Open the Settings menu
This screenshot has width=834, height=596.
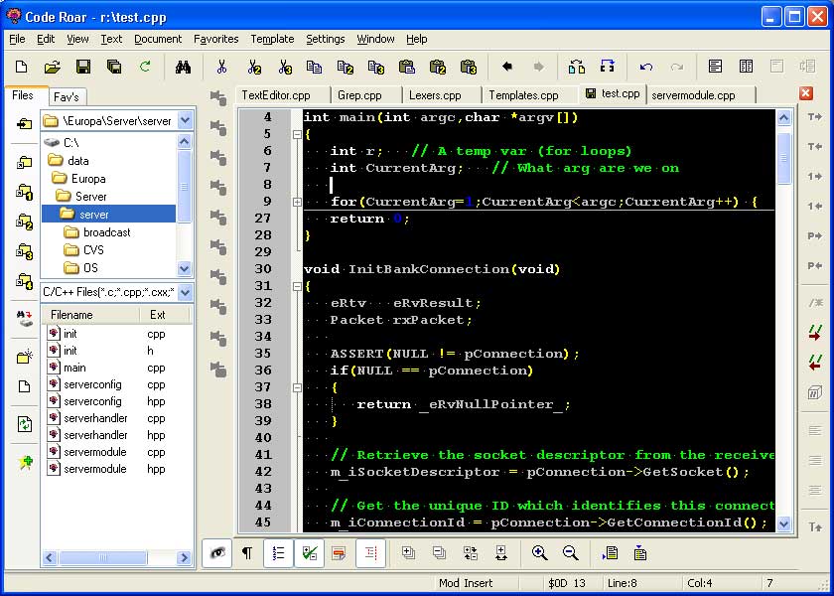(x=326, y=39)
